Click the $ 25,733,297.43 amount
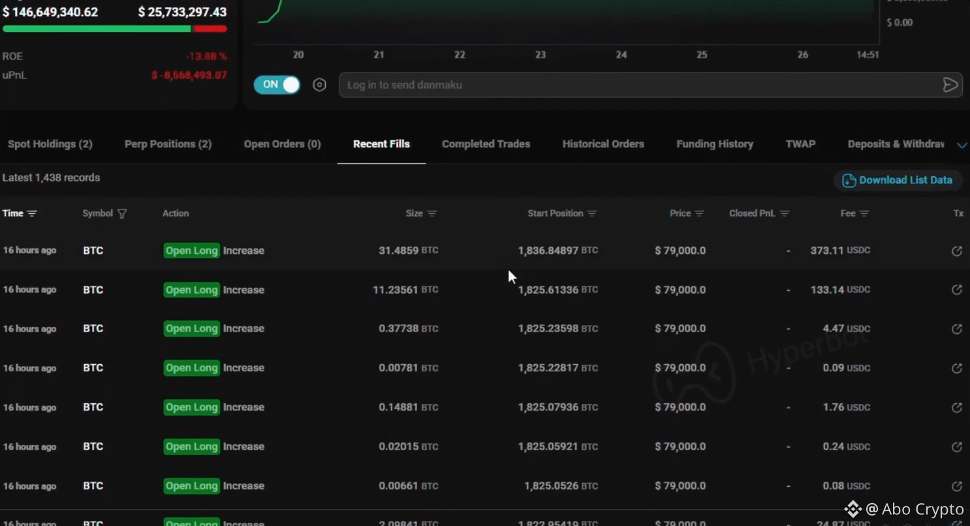 tap(183, 12)
